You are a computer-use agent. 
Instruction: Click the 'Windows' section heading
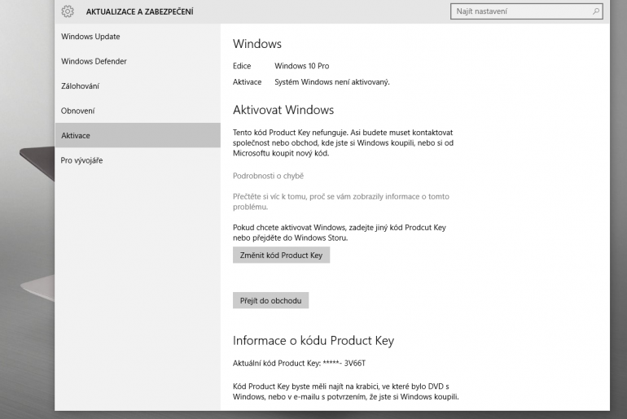tap(256, 44)
